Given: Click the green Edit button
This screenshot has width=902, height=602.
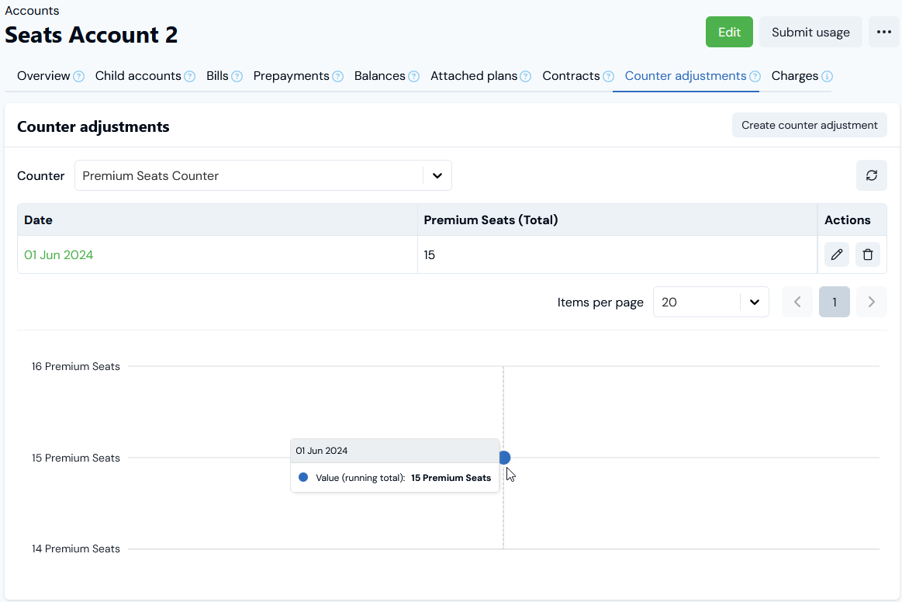Looking at the screenshot, I should (728, 32).
